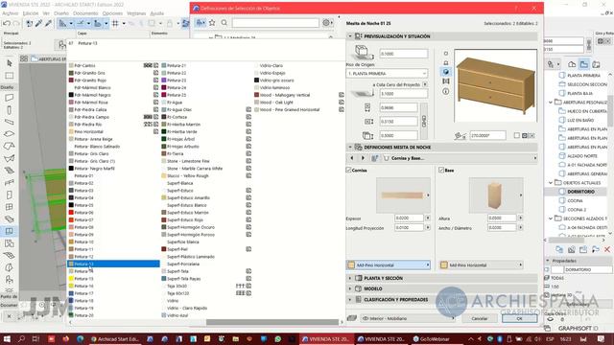Click the favorites star in the object dialog
614x345 pixels.
[x=212, y=23]
